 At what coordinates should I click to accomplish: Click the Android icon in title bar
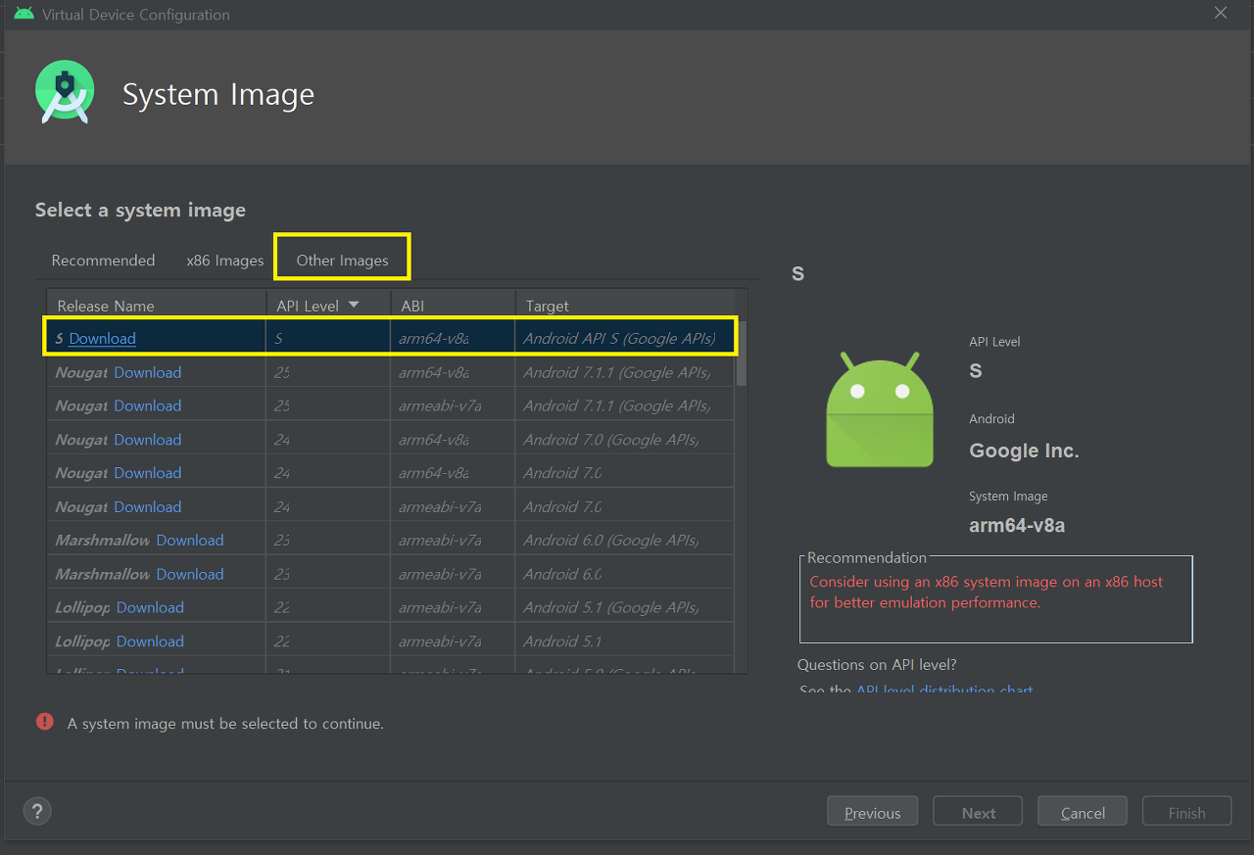tap(24, 14)
